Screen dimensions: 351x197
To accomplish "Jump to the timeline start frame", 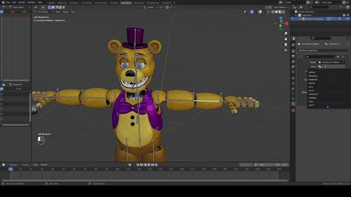I will point(138,165).
